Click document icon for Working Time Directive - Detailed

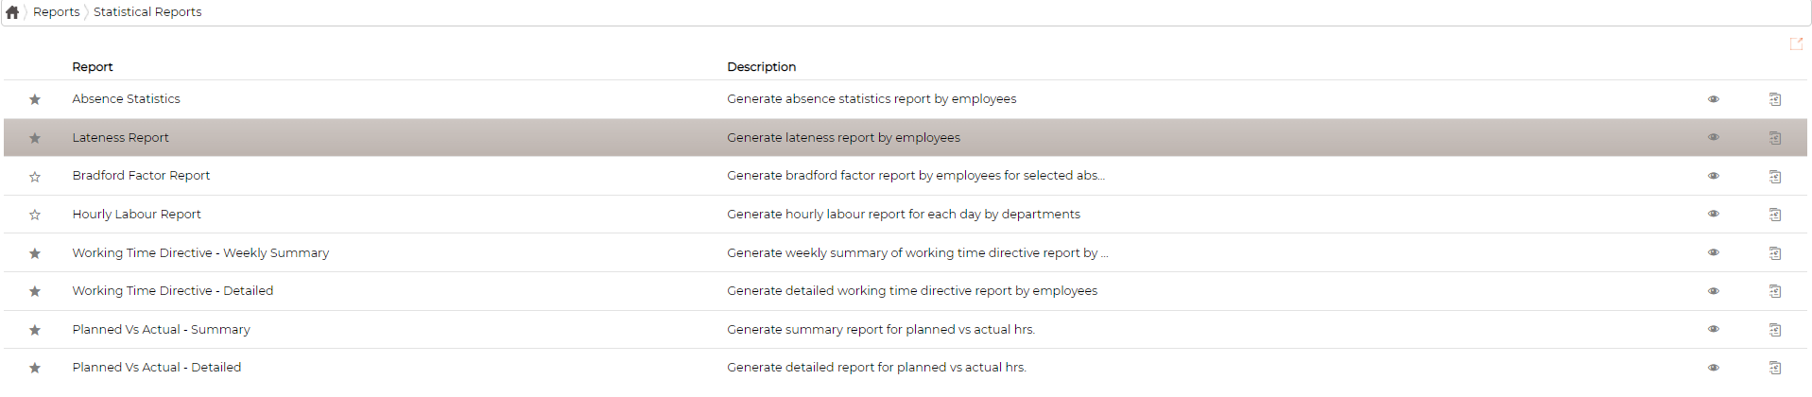[1775, 291]
